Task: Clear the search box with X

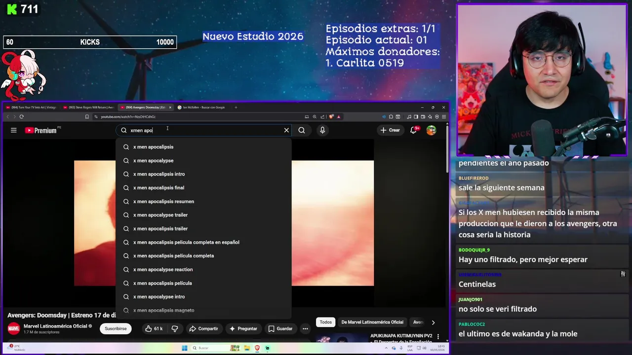Action: tap(286, 130)
